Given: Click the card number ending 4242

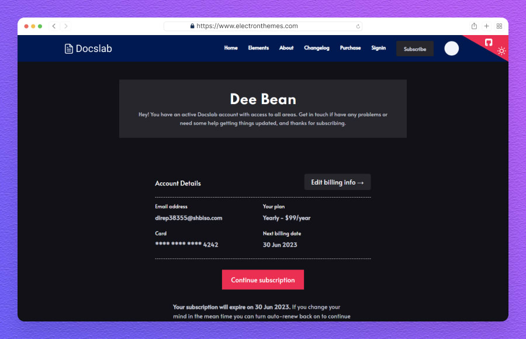Looking at the screenshot, I should point(186,245).
